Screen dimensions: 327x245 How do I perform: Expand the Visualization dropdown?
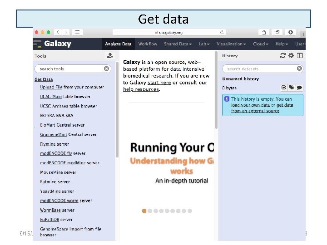tap(231, 44)
